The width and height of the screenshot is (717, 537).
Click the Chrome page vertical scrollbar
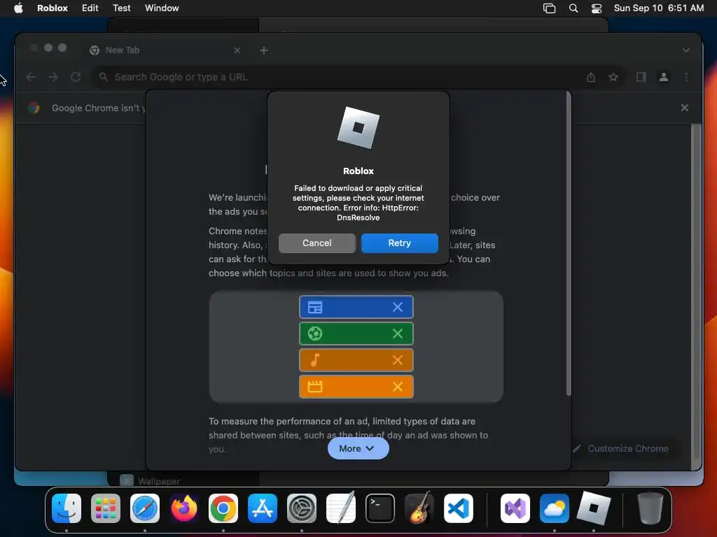coord(696,290)
